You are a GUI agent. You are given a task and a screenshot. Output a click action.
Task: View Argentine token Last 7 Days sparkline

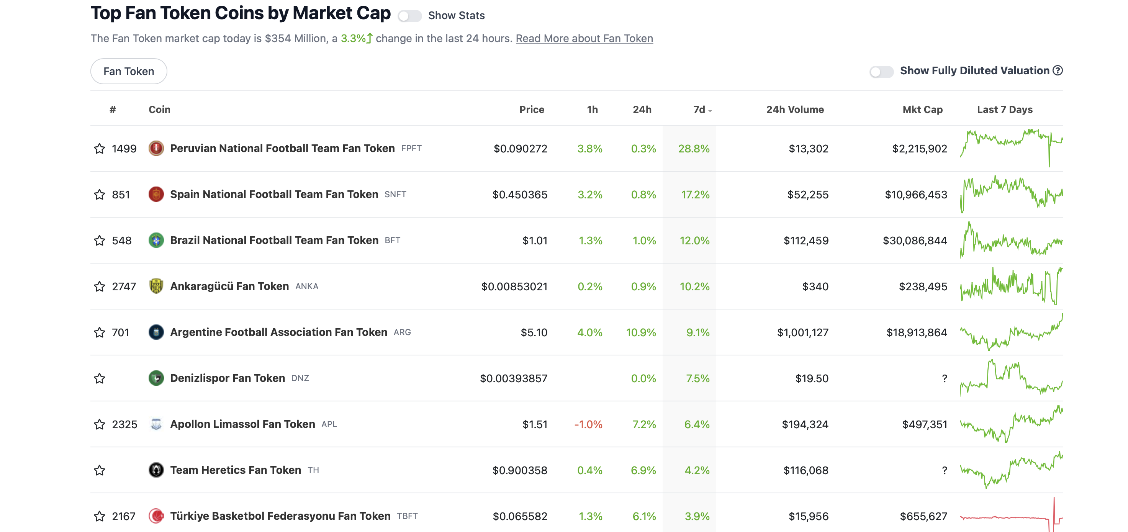click(1011, 332)
